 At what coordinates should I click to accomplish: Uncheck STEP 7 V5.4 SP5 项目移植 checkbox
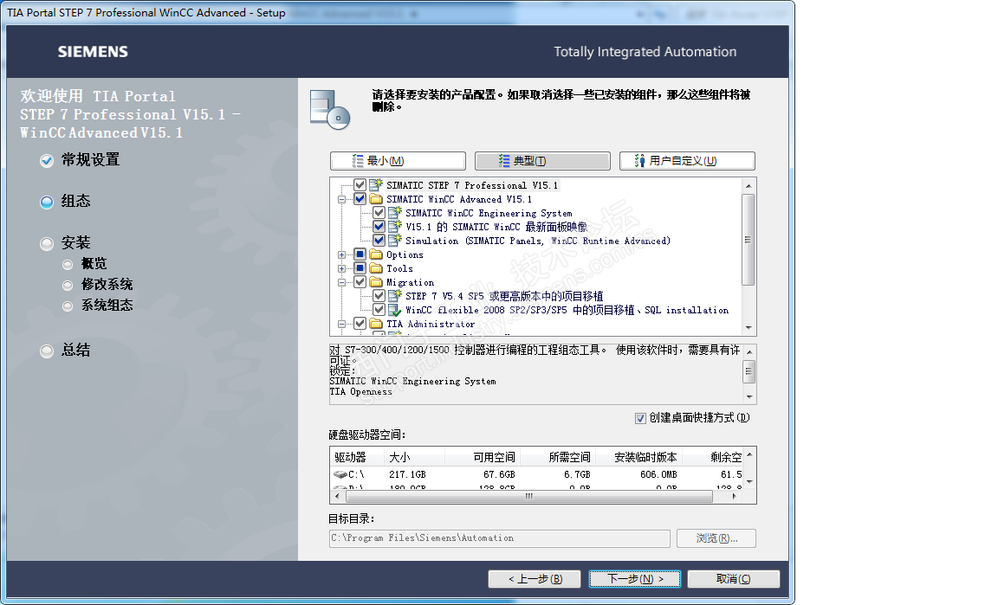coord(379,296)
